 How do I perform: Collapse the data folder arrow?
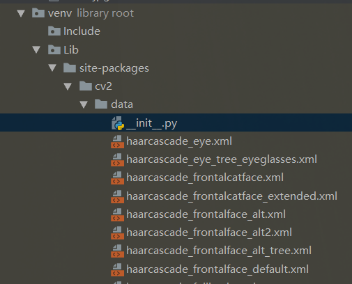(84, 104)
